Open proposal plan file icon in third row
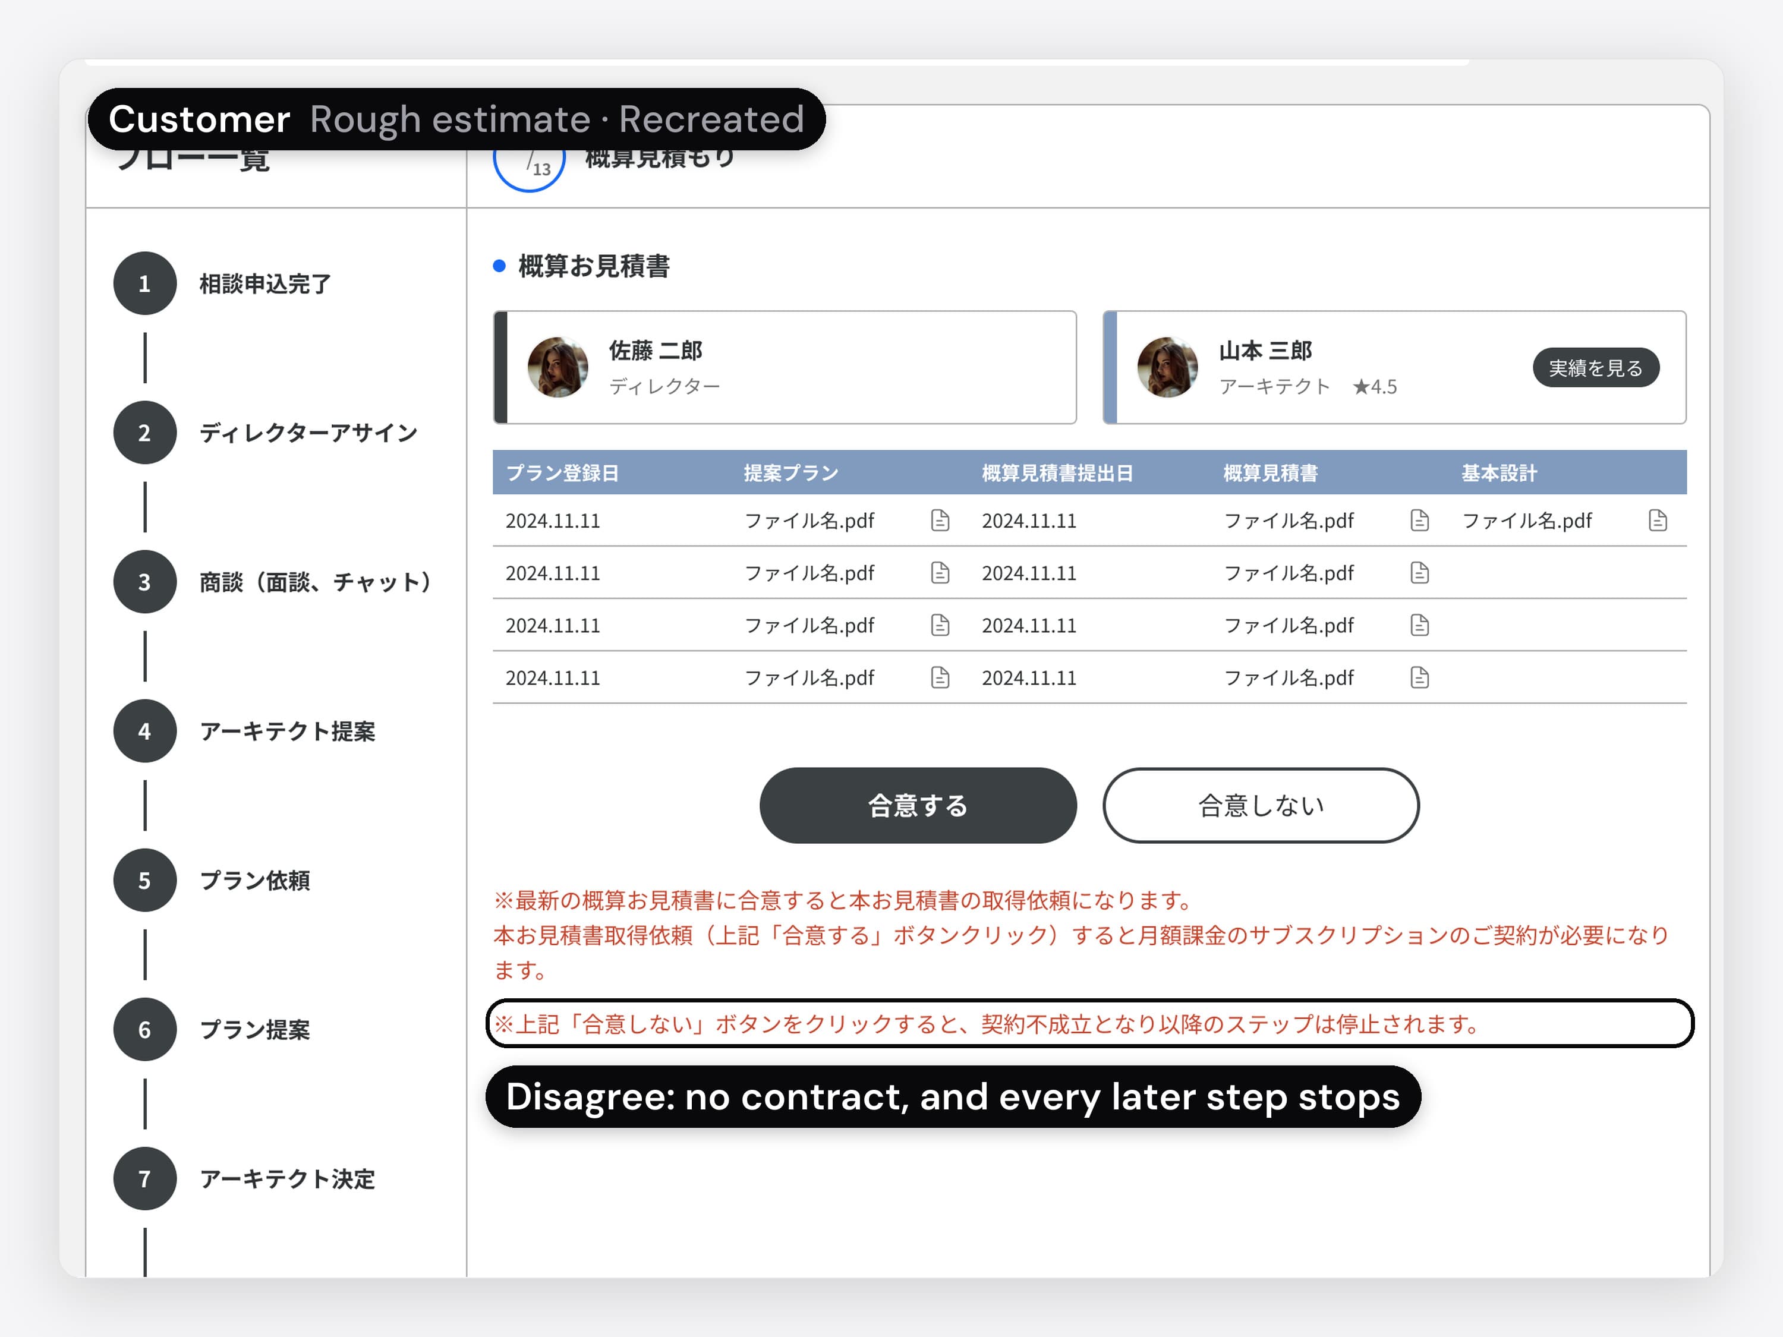The image size is (1783, 1337). (940, 625)
